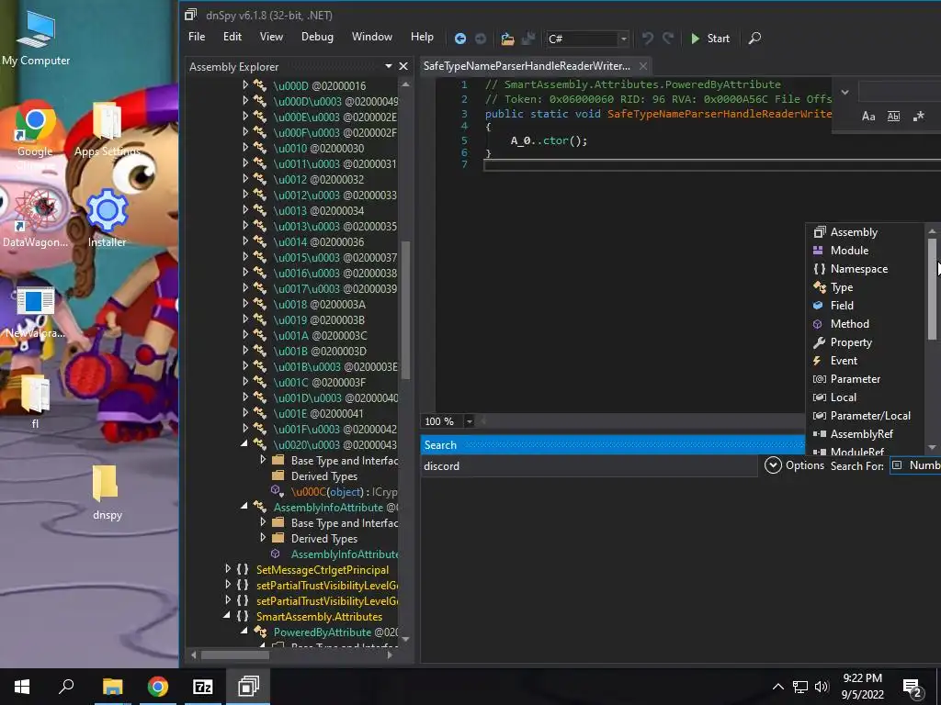Select the Installer desktop icon
Viewport: 941px width, 705px height.
pos(107,218)
